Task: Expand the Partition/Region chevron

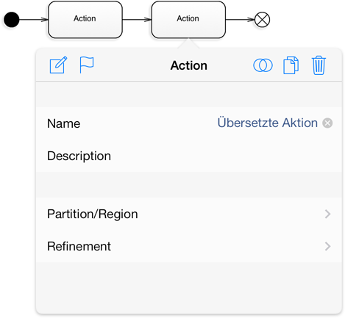Action: point(327,214)
